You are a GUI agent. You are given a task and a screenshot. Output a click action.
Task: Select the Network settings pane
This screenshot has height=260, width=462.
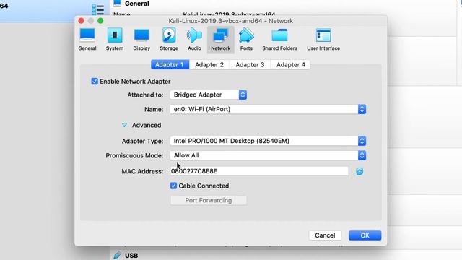tap(221, 40)
